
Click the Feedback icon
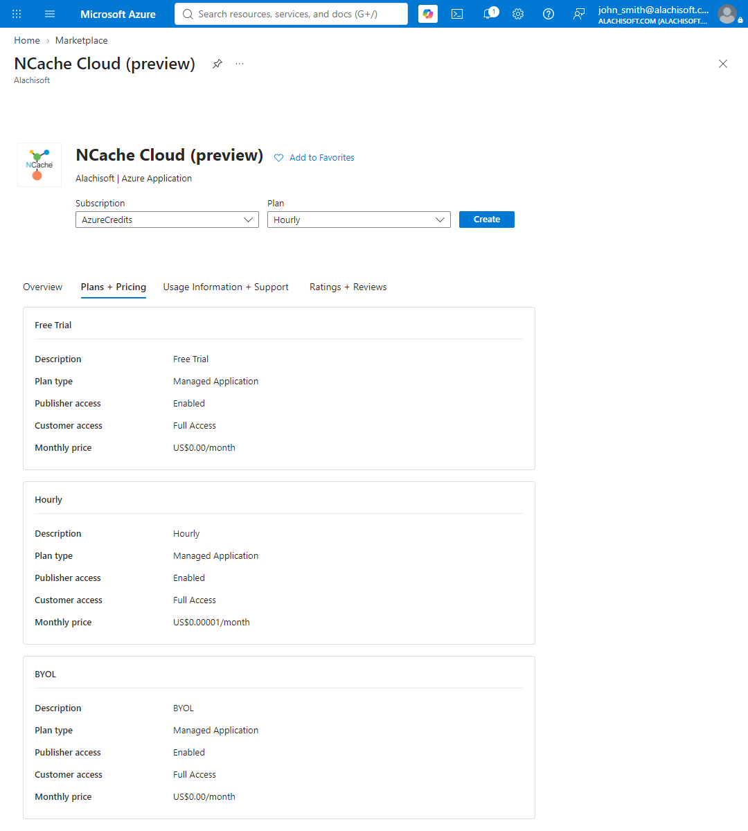click(579, 14)
